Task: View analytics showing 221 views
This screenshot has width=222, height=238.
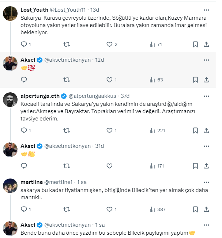Action: 158,130
